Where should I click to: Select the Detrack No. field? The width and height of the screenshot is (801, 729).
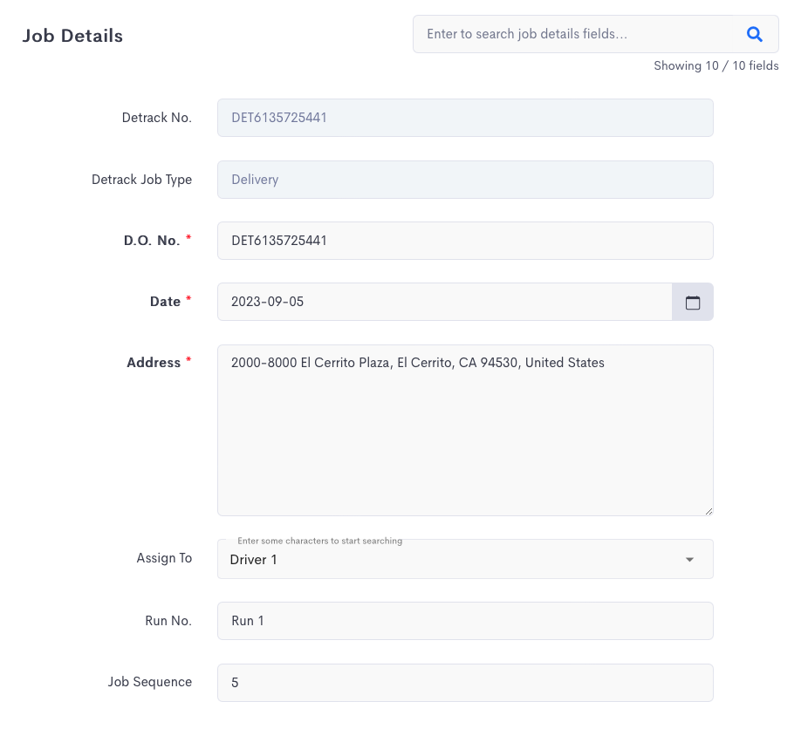tap(465, 118)
